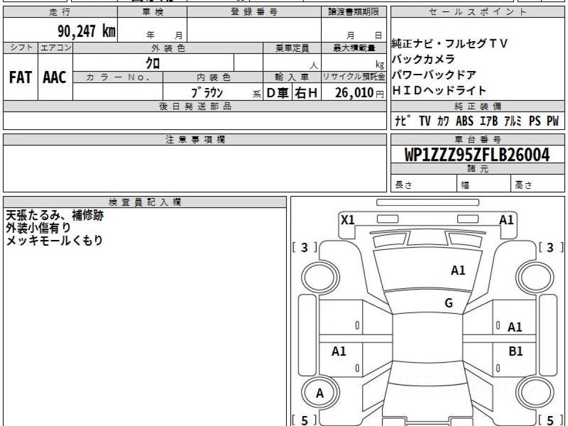Select the 内装色 header
The image size is (568, 426).
pos(213,77)
